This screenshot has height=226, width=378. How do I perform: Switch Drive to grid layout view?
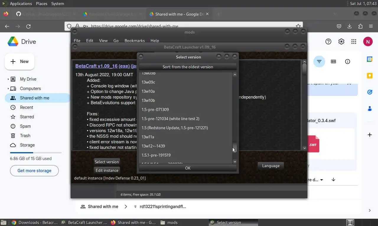333,62
